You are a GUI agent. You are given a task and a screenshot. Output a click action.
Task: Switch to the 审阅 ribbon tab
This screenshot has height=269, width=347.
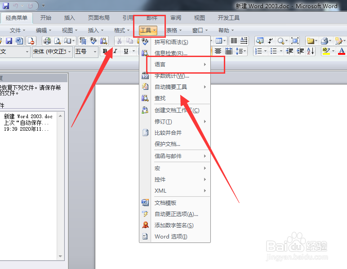click(x=176, y=18)
